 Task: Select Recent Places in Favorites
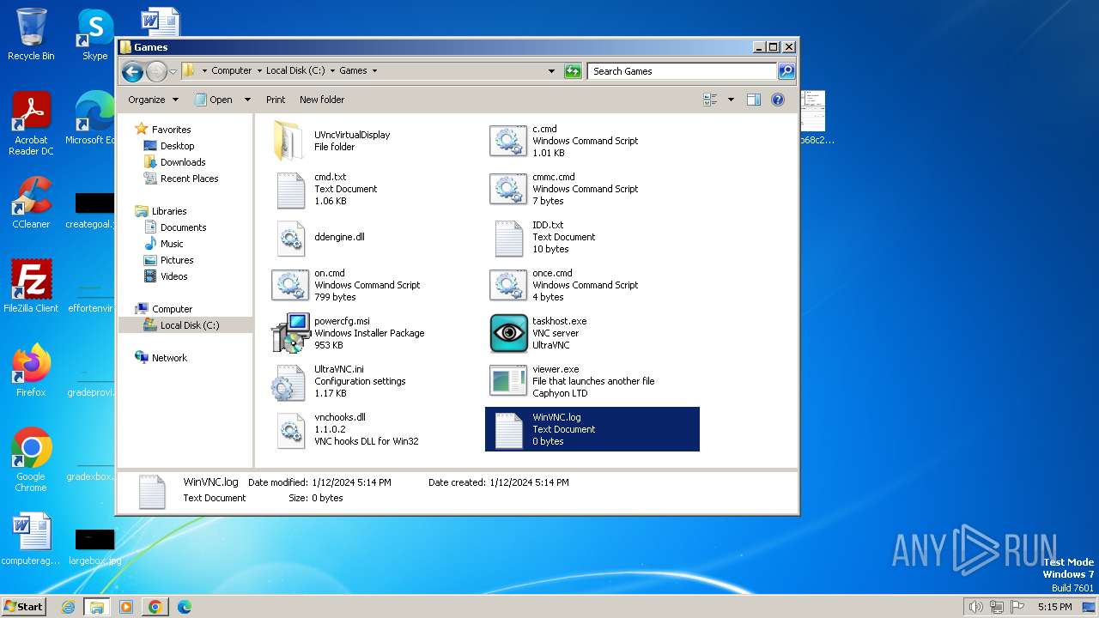pos(189,179)
